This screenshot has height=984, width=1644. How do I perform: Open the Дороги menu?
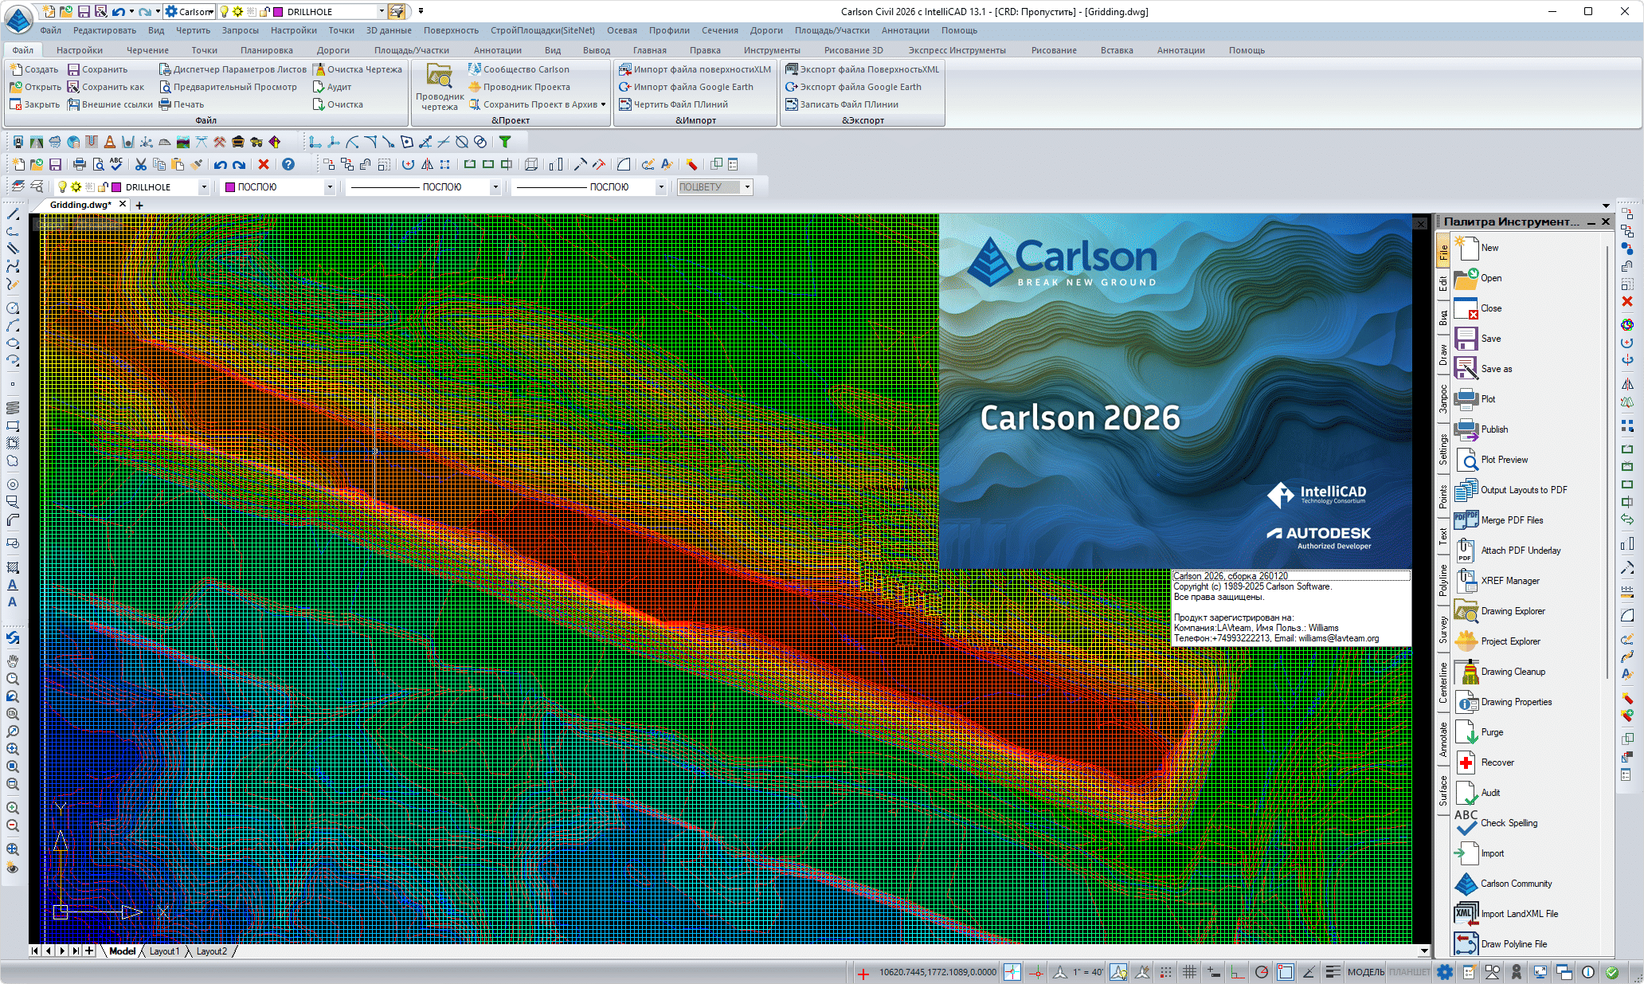[766, 30]
